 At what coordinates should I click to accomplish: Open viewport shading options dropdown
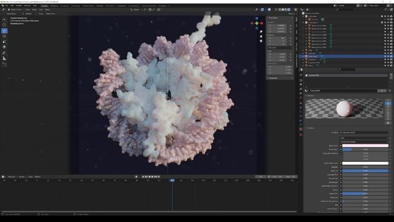click(291, 10)
